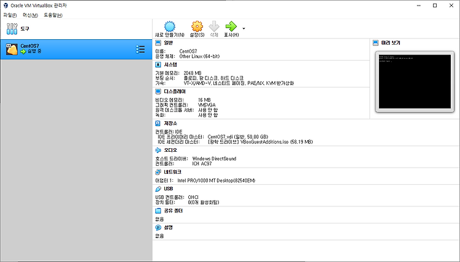Open the Audio (오디오) heading link
Screen dimensions: 460x262
tap(171, 150)
